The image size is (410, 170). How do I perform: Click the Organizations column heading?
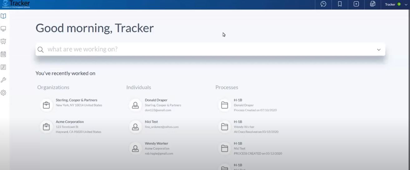[x=53, y=87]
